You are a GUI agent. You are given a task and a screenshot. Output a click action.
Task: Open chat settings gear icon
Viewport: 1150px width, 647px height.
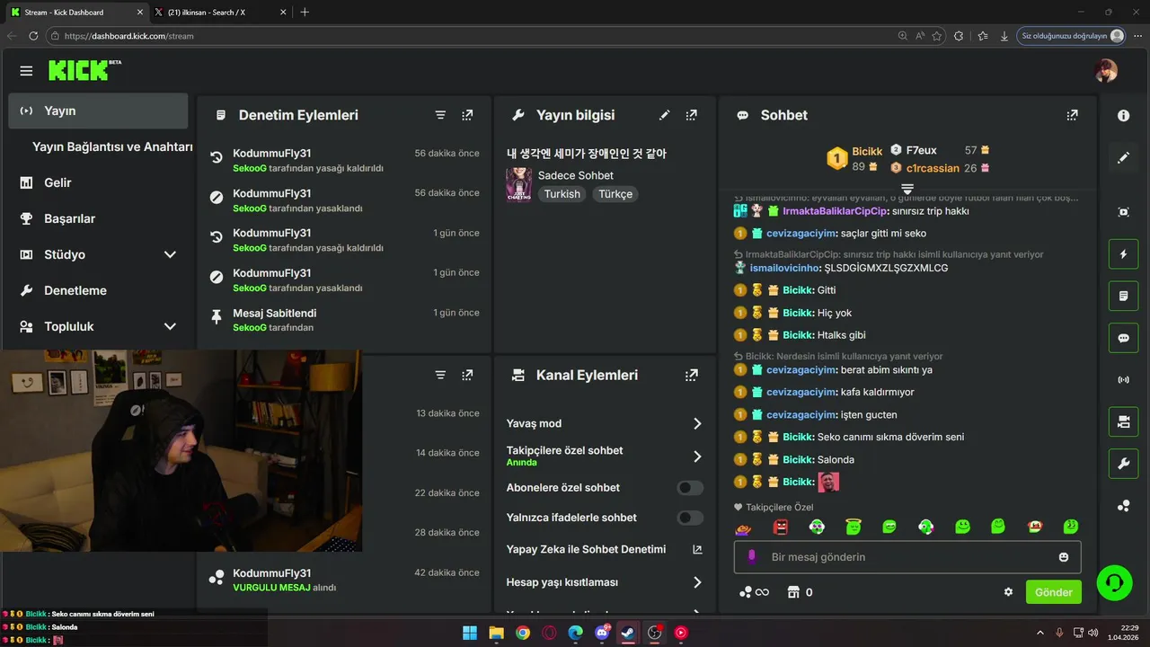[x=1008, y=592]
